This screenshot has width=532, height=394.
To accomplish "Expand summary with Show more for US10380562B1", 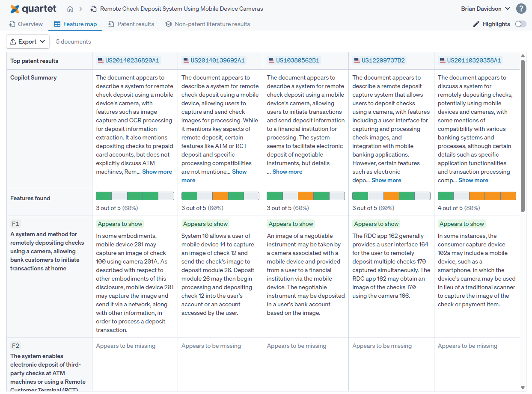I will [287, 172].
